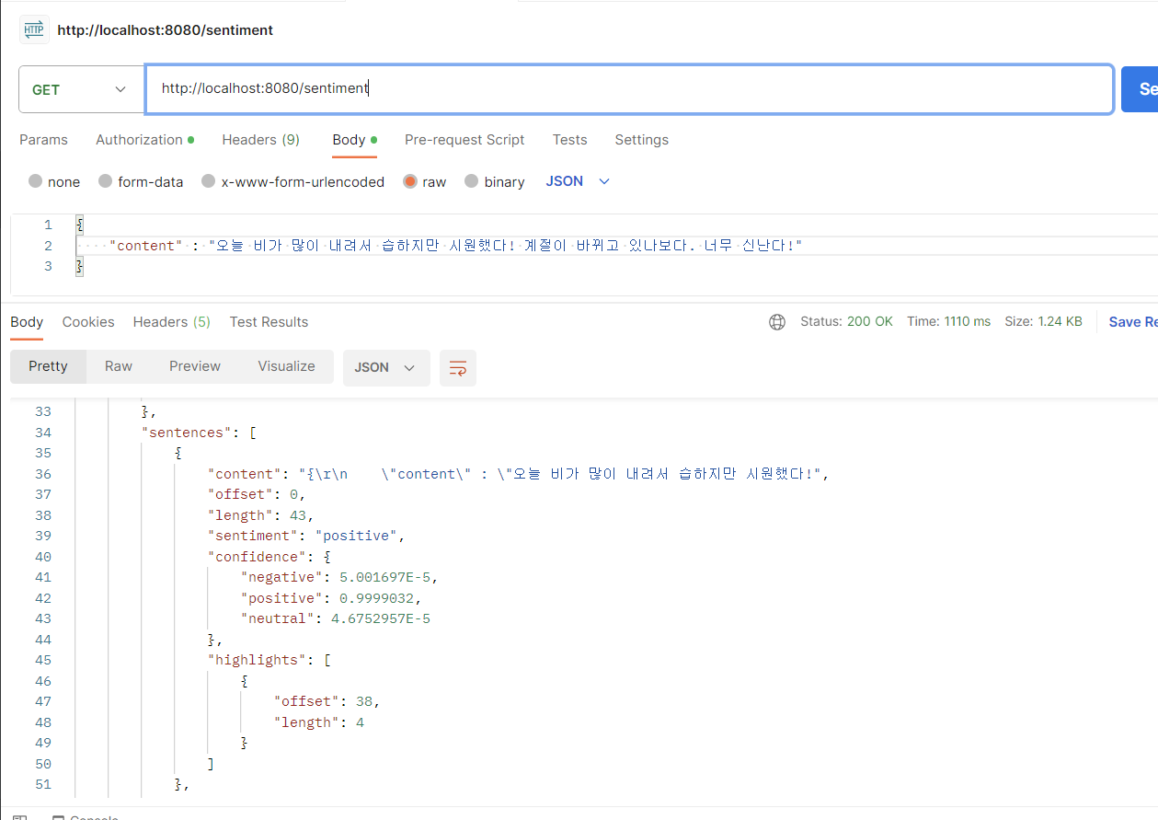This screenshot has width=1158, height=820.
Task: Click the globe network icon near Status
Action: (x=777, y=322)
